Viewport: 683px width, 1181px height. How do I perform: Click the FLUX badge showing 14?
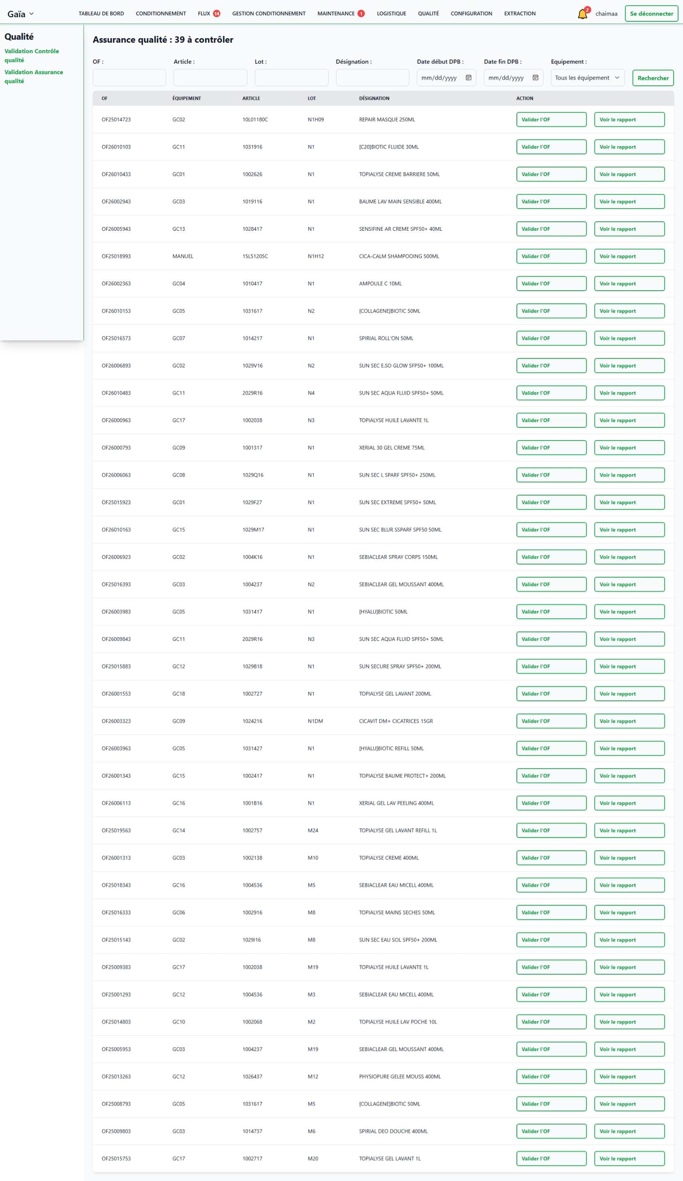(x=217, y=14)
